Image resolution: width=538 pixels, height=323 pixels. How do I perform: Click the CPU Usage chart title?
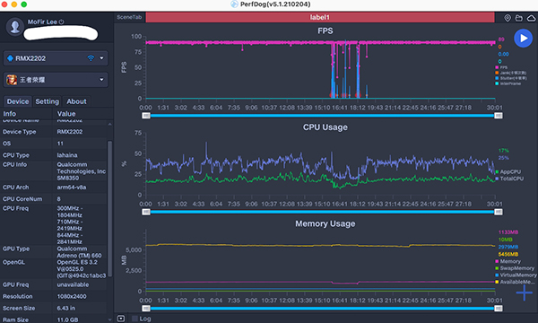coord(325,127)
